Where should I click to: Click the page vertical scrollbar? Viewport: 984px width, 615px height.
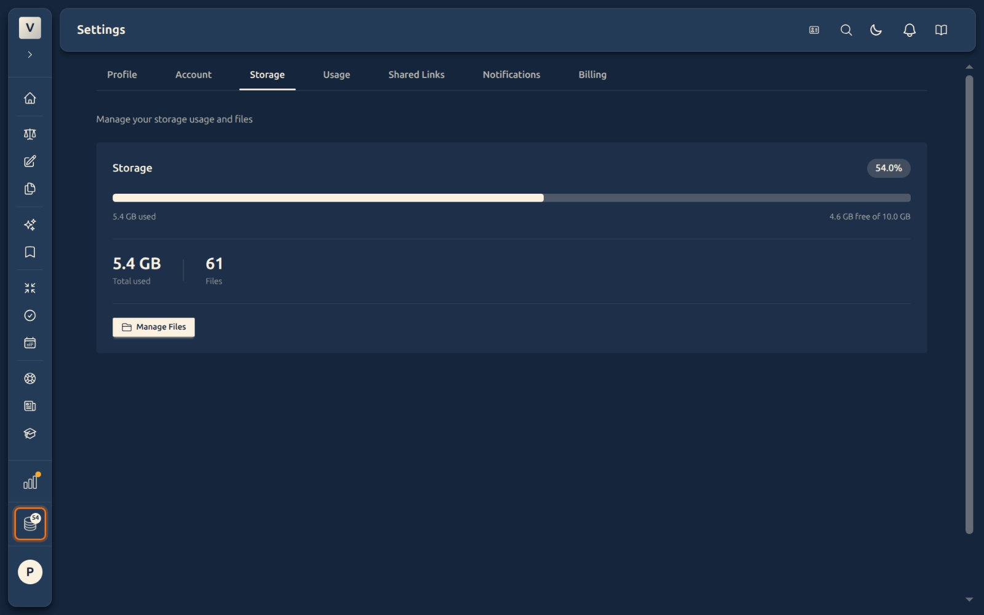click(969, 304)
